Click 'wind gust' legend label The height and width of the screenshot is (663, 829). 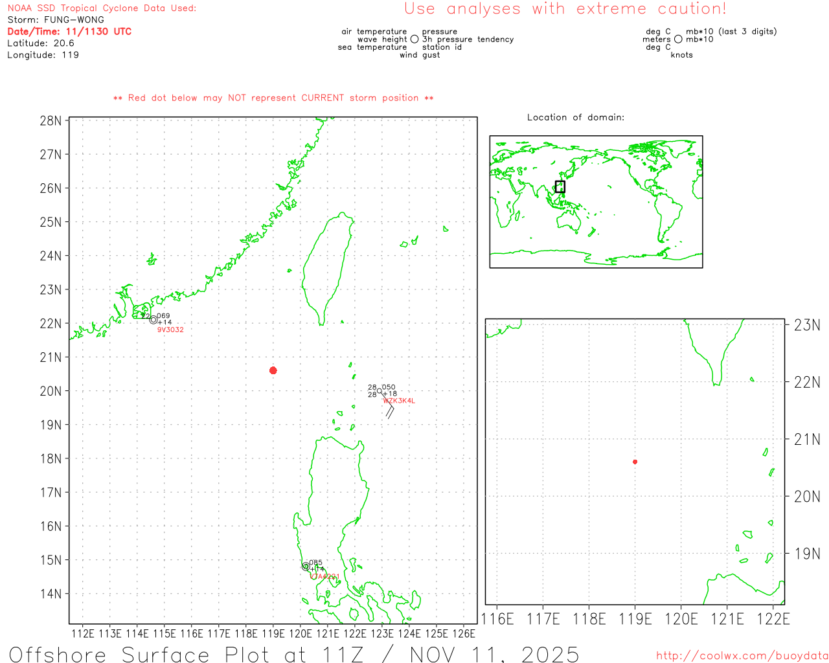click(x=420, y=55)
